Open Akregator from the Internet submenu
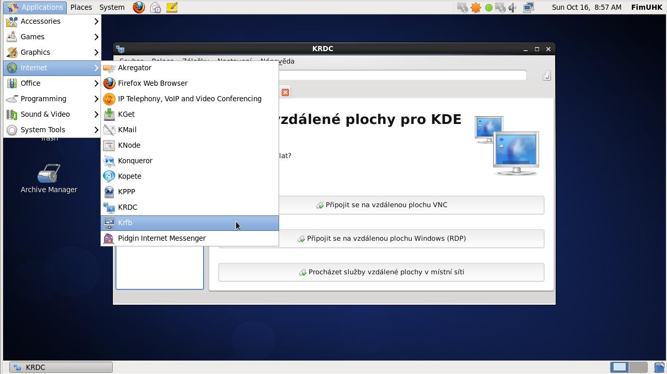Image resolution: width=667 pixels, height=374 pixels. click(x=190, y=68)
